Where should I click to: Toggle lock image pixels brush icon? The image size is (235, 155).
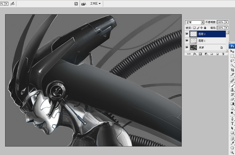(198, 28)
